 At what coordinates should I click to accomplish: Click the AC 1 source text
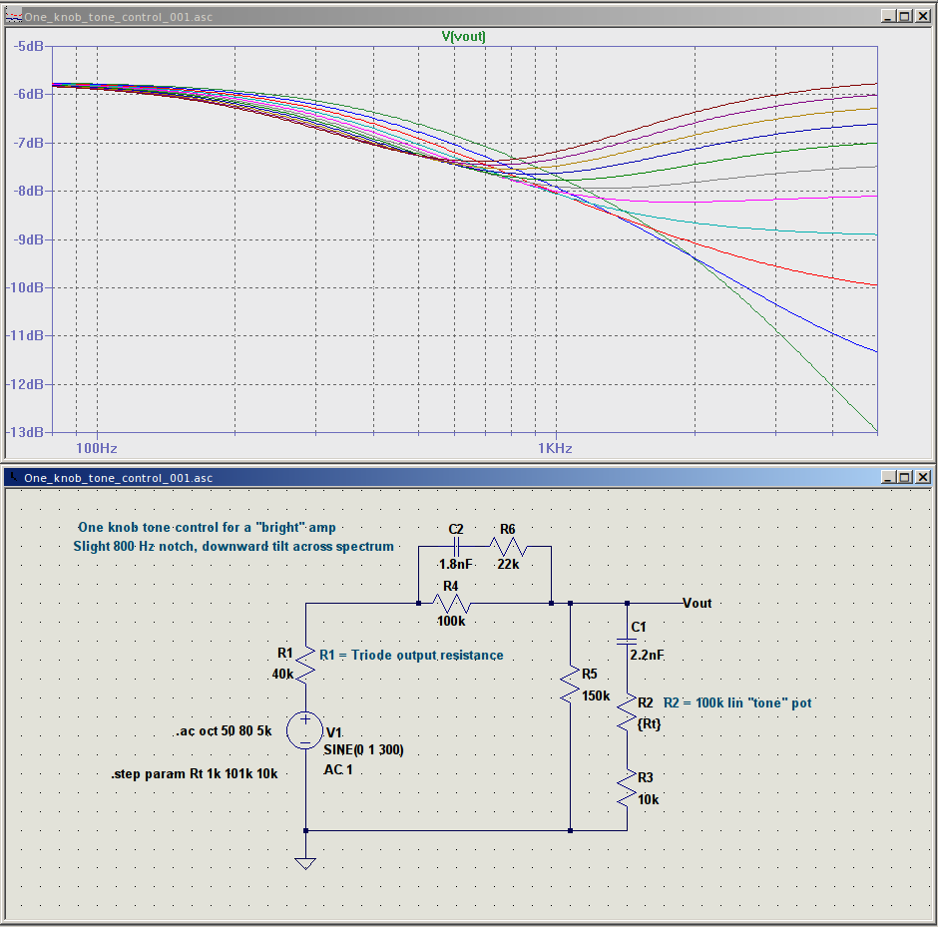click(x=338, y=769)
